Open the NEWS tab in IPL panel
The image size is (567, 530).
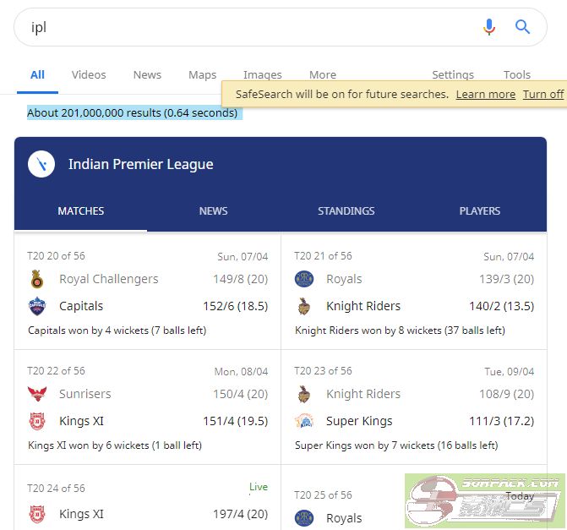(x=213, y=210)
